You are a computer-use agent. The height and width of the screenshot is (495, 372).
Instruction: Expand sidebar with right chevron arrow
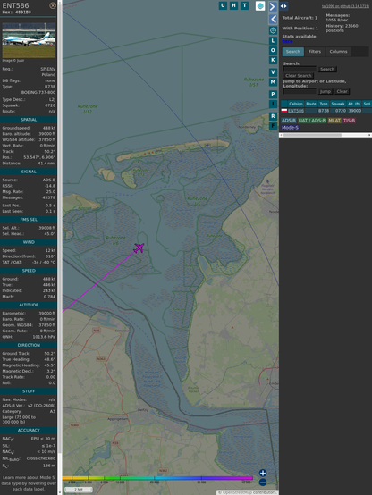(273, 6)
